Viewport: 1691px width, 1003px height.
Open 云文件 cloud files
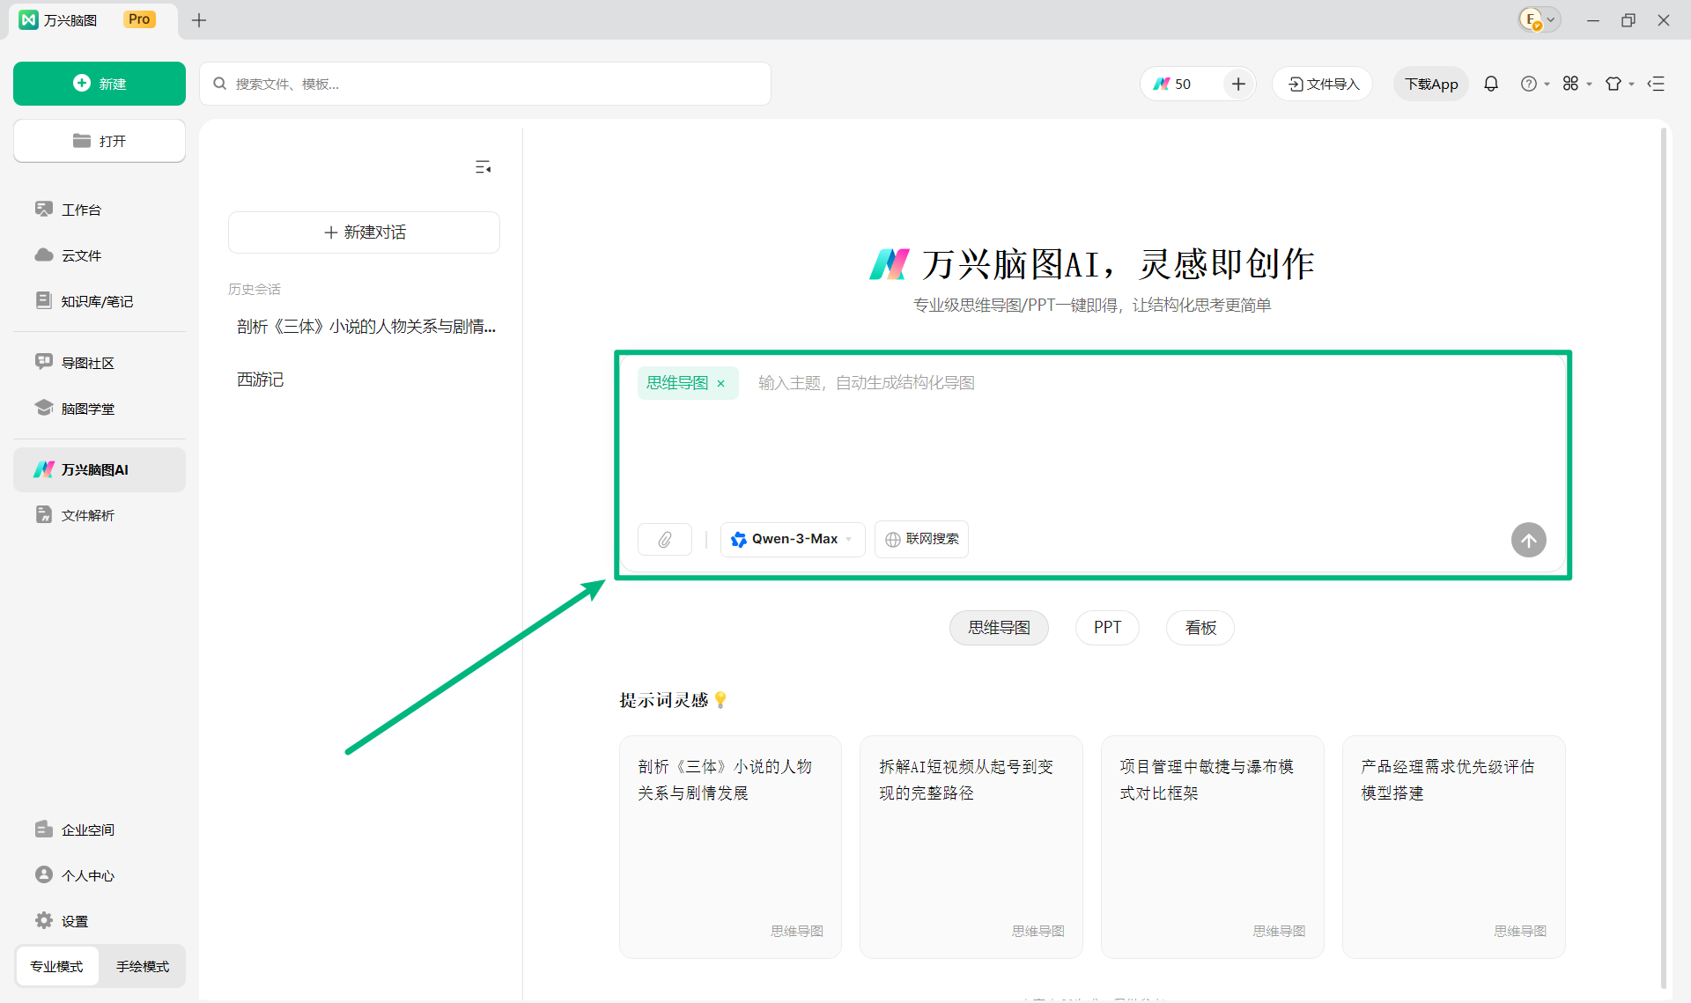(100, 255)
